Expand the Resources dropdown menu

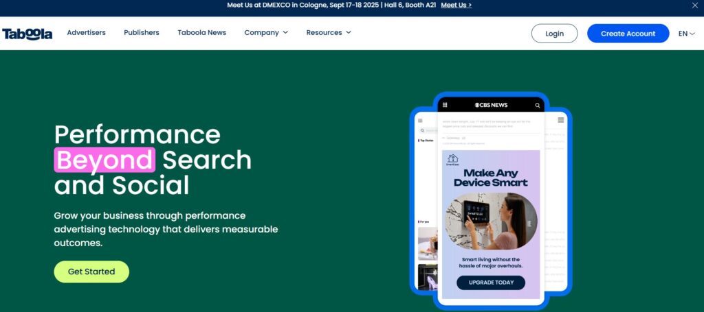coord(329,33)
